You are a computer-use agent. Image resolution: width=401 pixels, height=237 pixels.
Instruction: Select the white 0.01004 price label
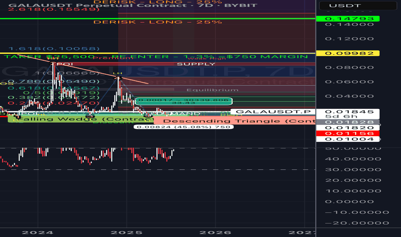point(348,139)
